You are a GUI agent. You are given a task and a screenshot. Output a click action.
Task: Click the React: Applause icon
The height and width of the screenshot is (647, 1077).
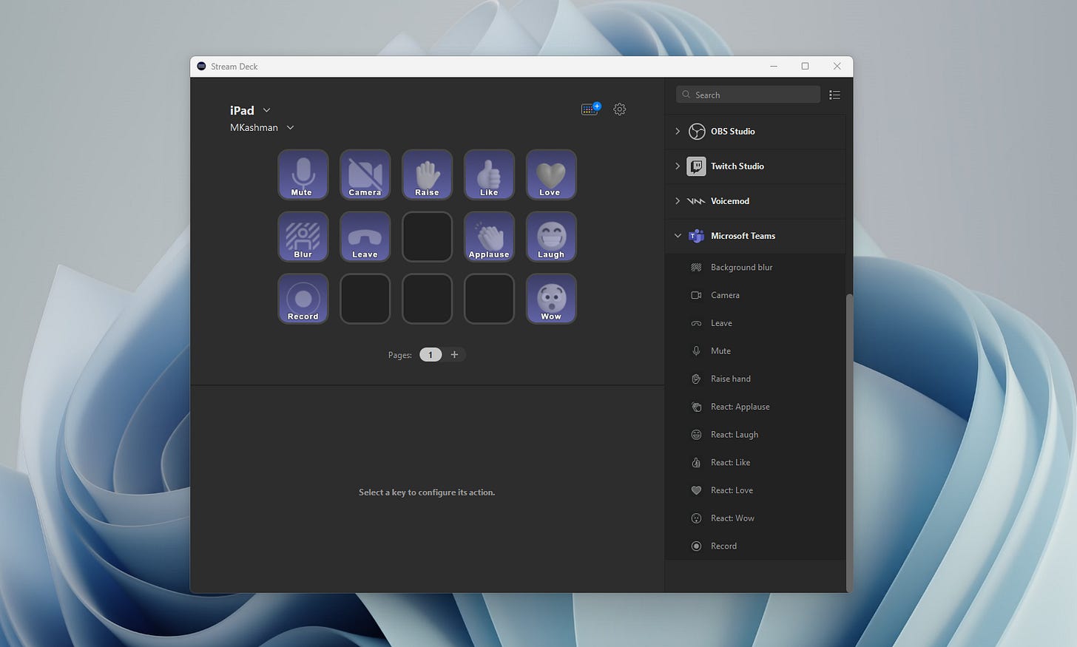696,407
